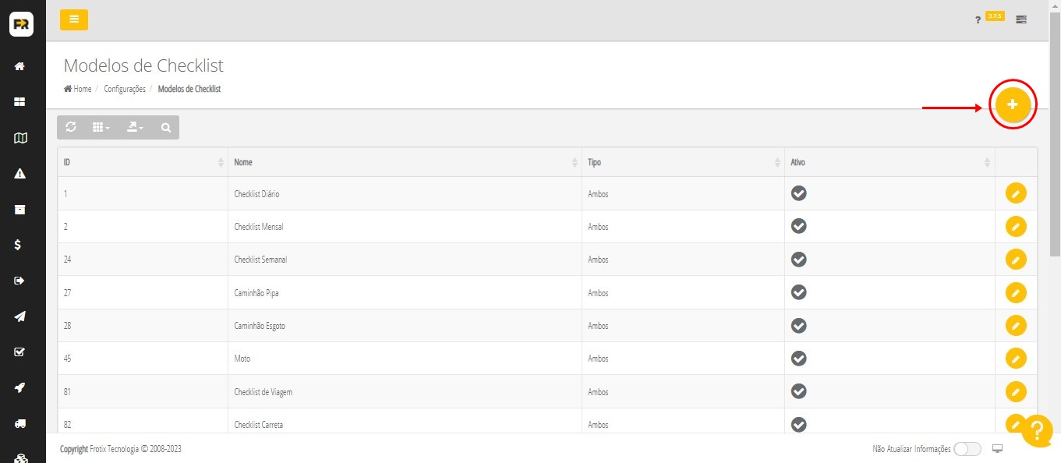
Task: Click the vertical page scrollbar
Action: (x=1055, y=133)
